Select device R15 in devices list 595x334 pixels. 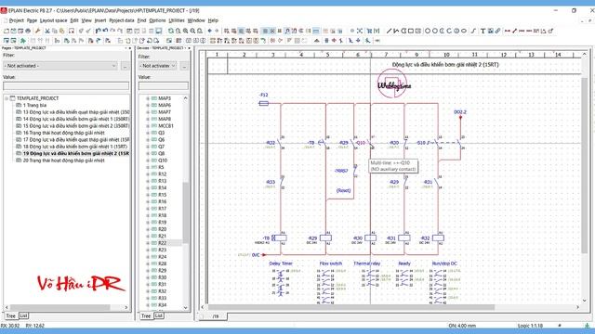(x=163, y=195)
